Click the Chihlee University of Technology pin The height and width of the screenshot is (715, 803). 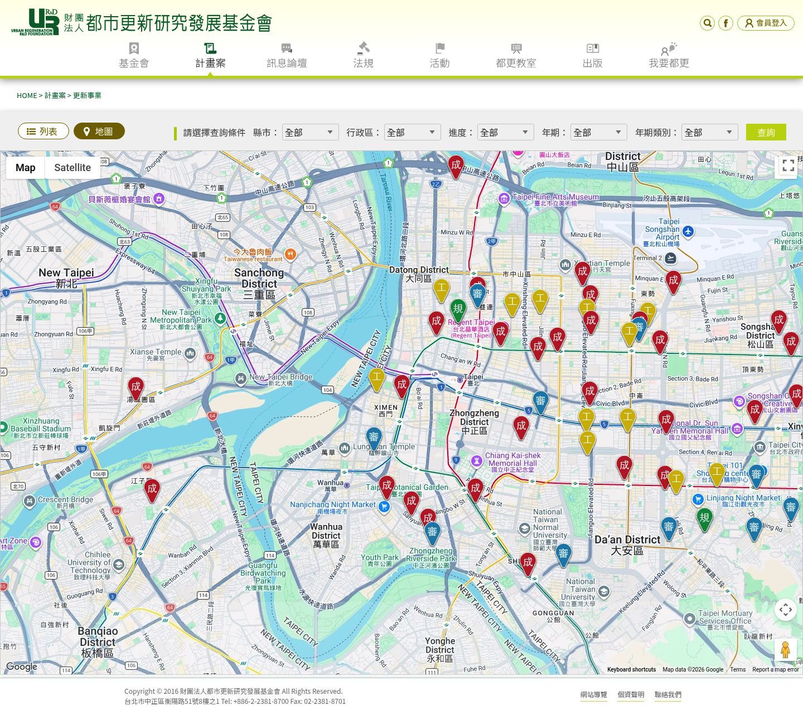[118, 565]
